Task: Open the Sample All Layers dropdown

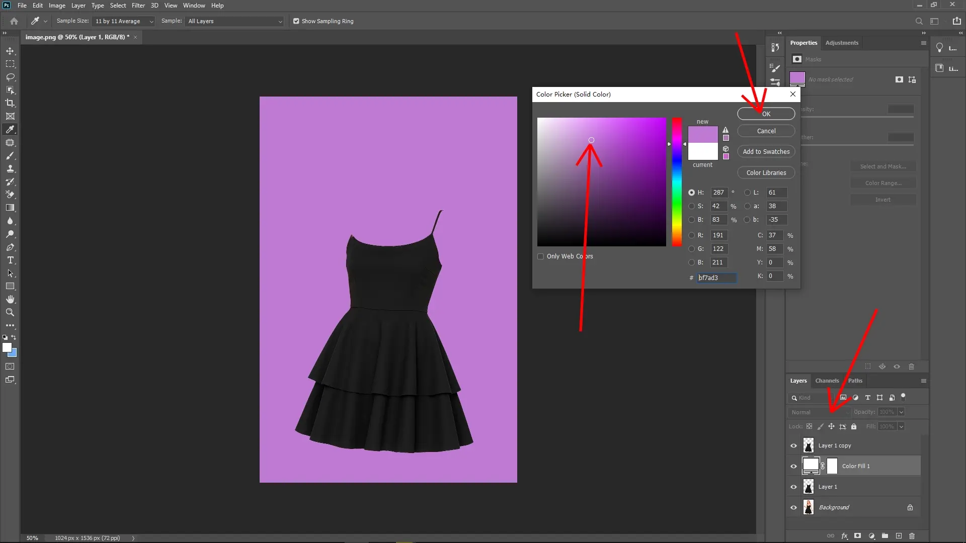Action: tap(233, 21)
